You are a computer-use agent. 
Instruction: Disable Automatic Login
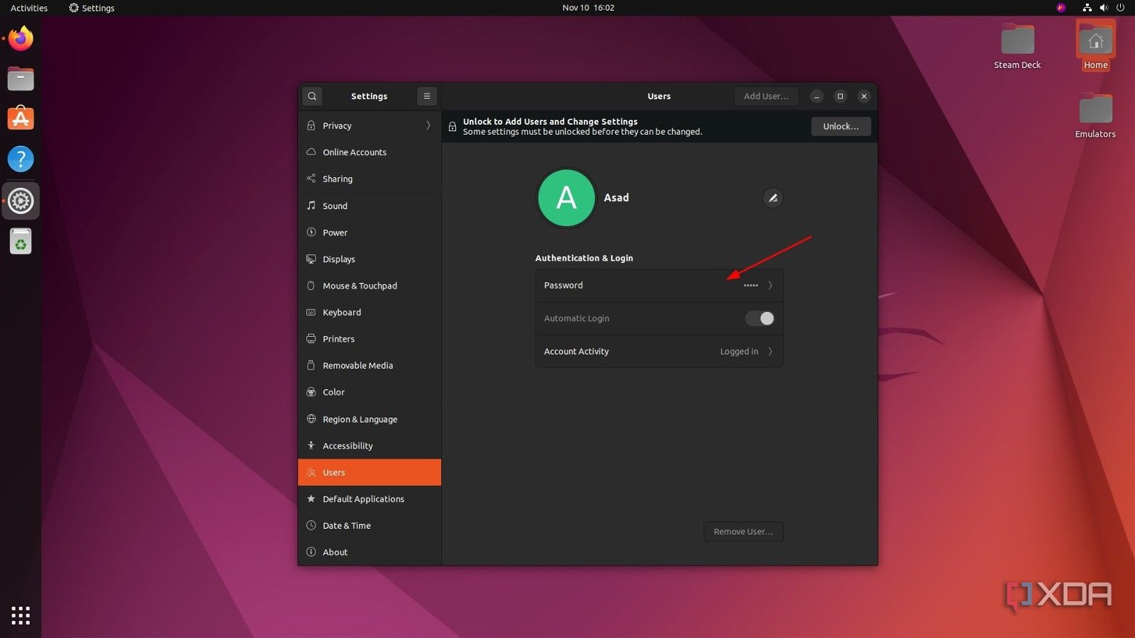pos(759,318)
